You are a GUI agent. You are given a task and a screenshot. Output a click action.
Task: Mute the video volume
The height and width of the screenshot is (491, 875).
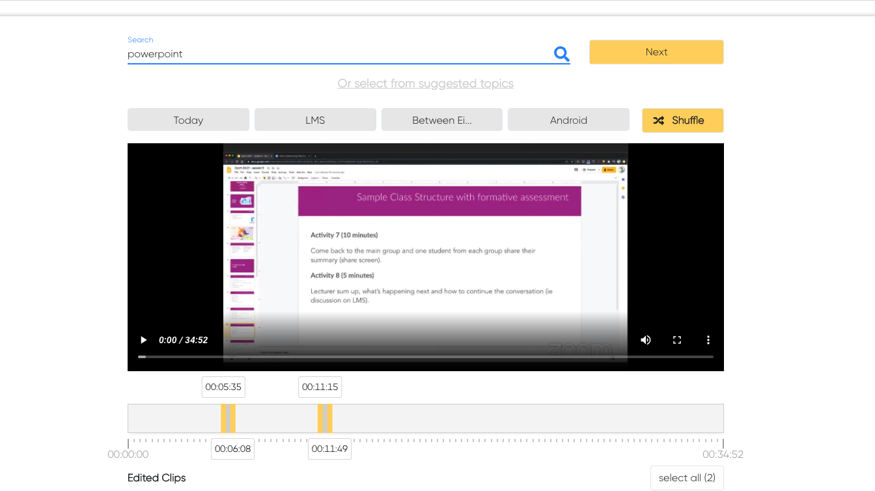pos(645,340)
